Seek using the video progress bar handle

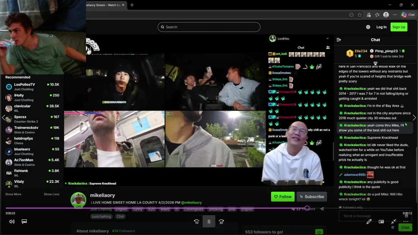point(307,208)
